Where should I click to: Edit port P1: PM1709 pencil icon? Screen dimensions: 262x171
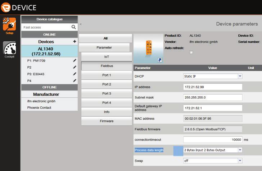[x=74, y=60]
